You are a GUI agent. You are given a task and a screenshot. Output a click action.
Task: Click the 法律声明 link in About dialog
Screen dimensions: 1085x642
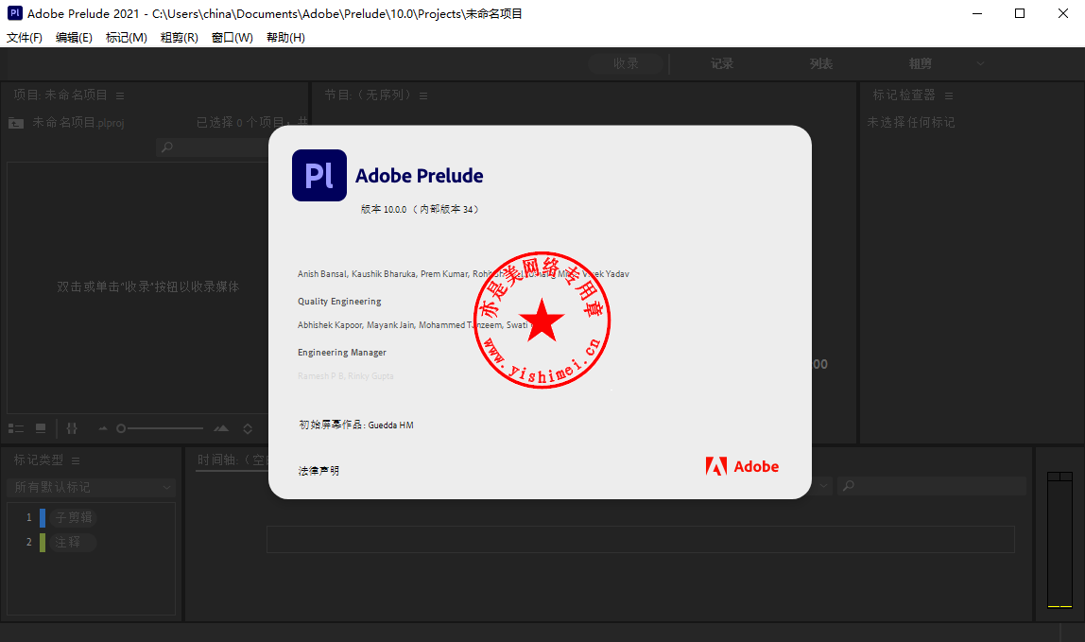pyautogui.click(x=319, y=471)
